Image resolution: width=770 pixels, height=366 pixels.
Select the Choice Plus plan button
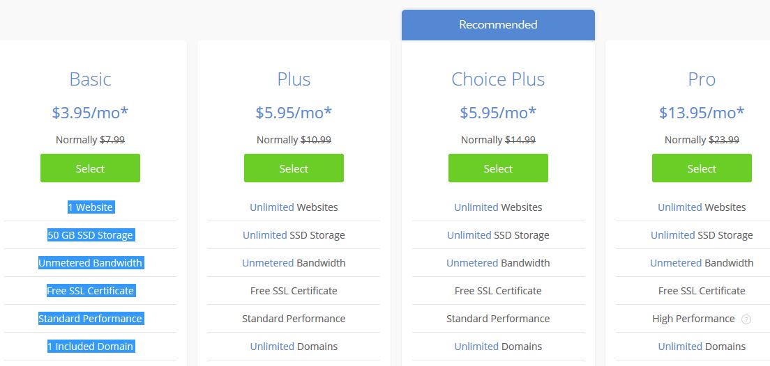498,168
